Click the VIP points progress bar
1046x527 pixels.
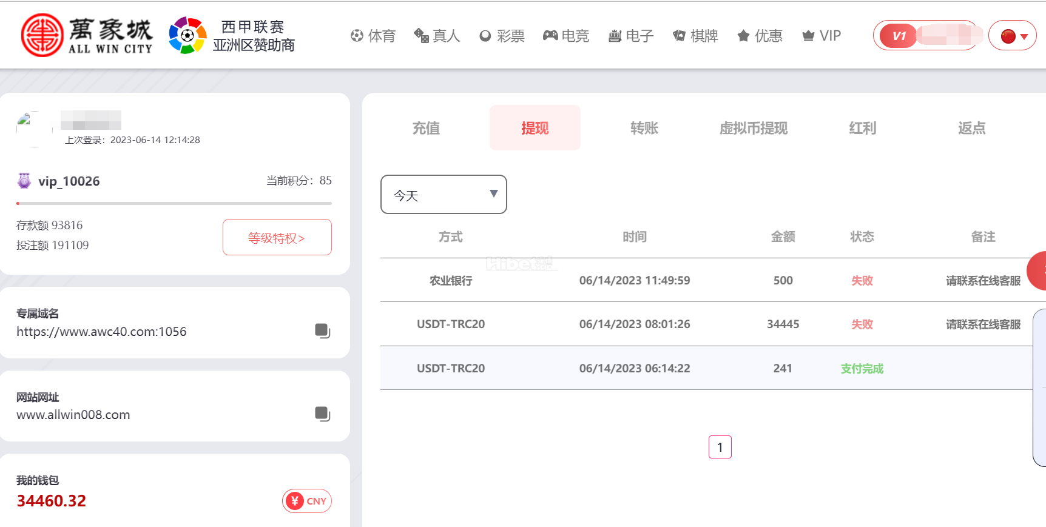click(x=174, y=203)
